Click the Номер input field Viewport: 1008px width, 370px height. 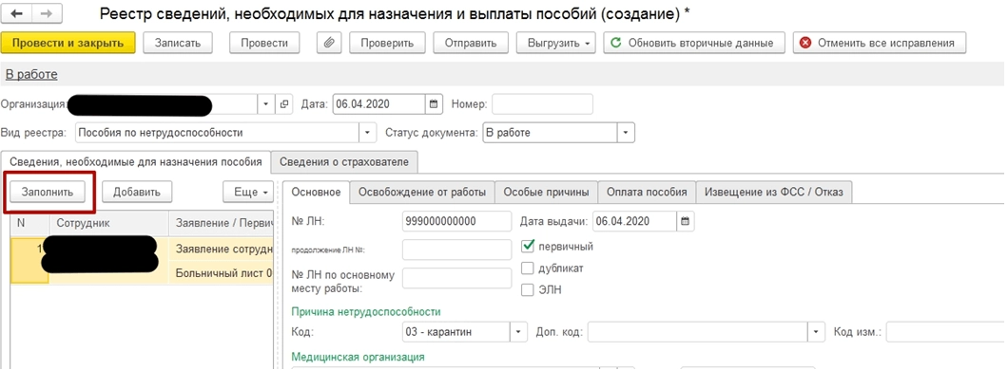[x=542, y=103]
